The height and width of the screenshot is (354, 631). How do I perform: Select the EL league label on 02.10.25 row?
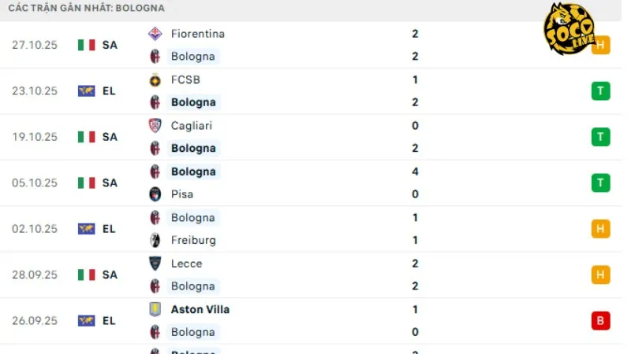[x=109, y=229]
